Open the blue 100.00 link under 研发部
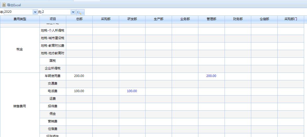This screenshot has height=137, width=307. pyautogui.click(x=132, y=91)
